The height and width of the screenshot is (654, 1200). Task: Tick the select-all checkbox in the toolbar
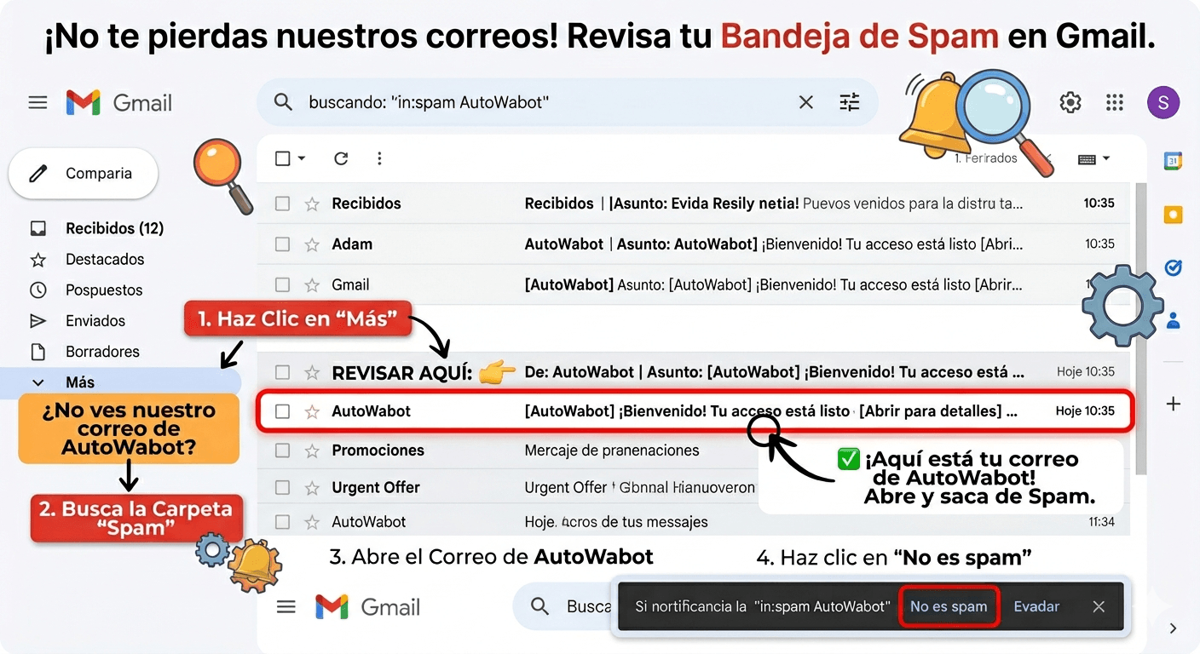pos(283,158)
